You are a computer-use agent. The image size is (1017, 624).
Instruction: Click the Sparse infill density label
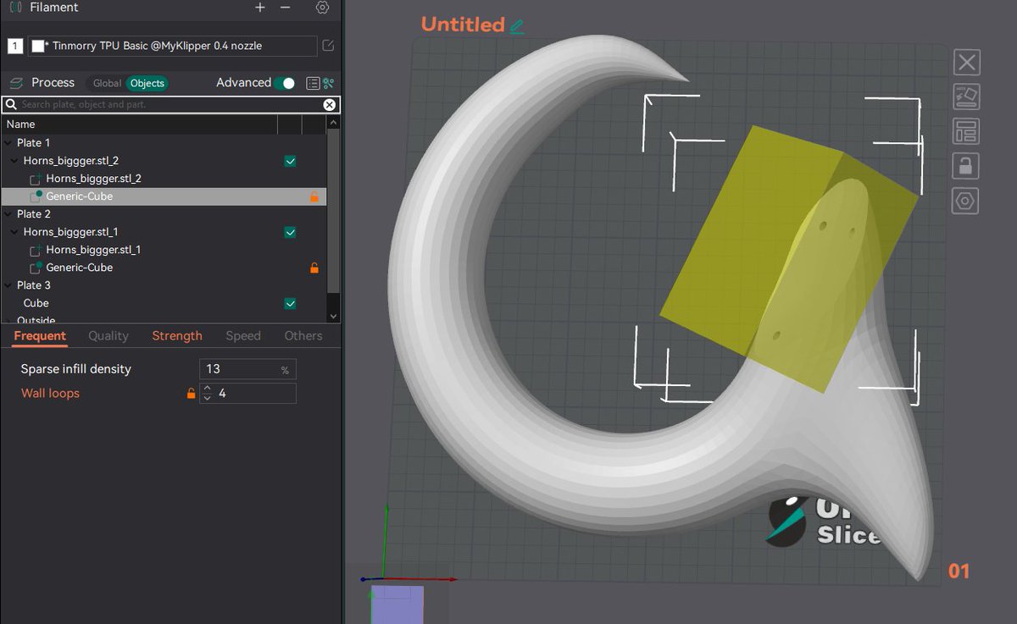tap(75, 369)
